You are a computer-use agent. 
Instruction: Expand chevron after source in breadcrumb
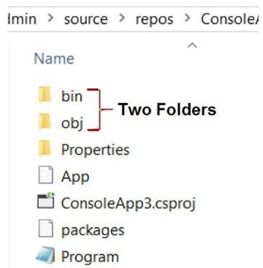click(122, 18)
